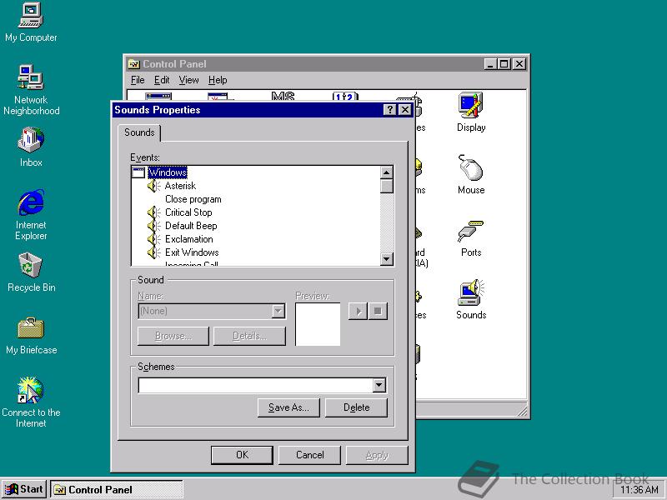This screenshot has width=667, height=500.
Task: Open the sound Name dropdown showing (None)
Action: coord(212,311)
